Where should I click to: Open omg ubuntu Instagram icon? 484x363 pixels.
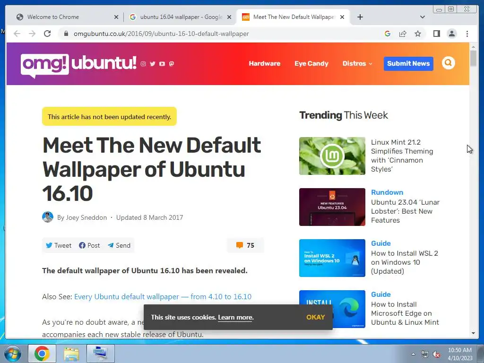pos(143,64)
